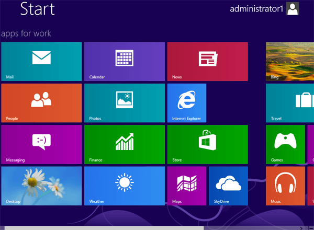Screen dimensions: 314x230
Task: Launch the Finance tile
Action: click(125, 144)
